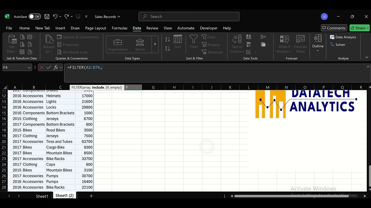The image size is (371, 208).
Task: Click the Remove Duplicates icon
Action: [249, 44]
